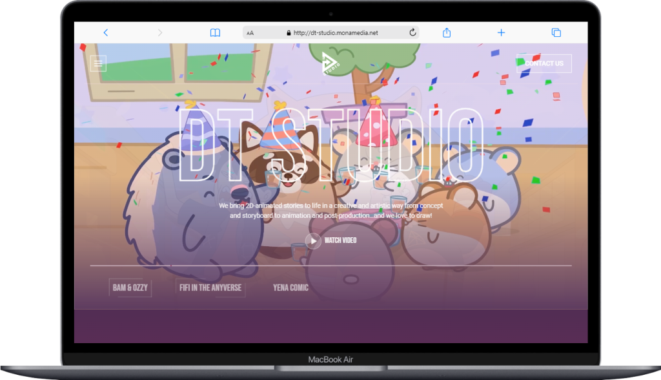The width and height of the screenshot is (661, 380).
Task: Add a new tab with plus icon
Action: click(501, 32)
